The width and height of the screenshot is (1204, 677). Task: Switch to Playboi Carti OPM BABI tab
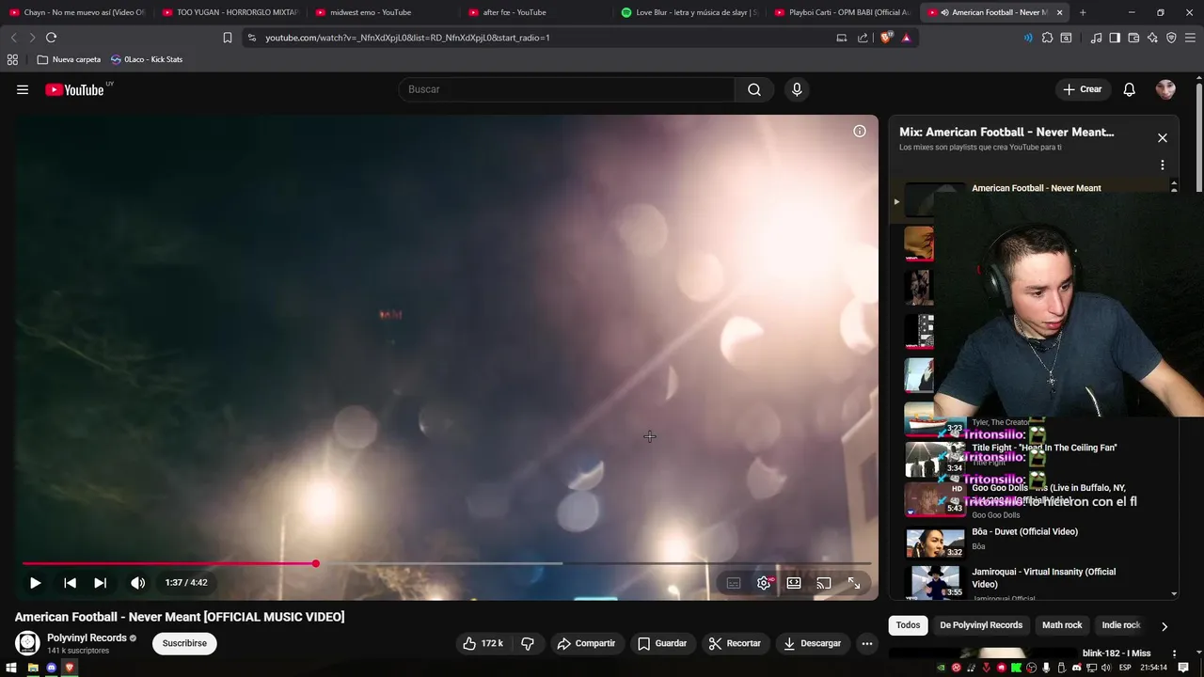pos(841,12)
